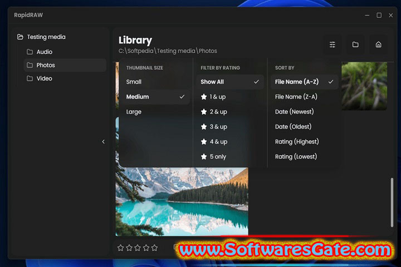The image size is (401, 267).
Task: Rate photo three stars in bottom bar
Action: [138, 248]
